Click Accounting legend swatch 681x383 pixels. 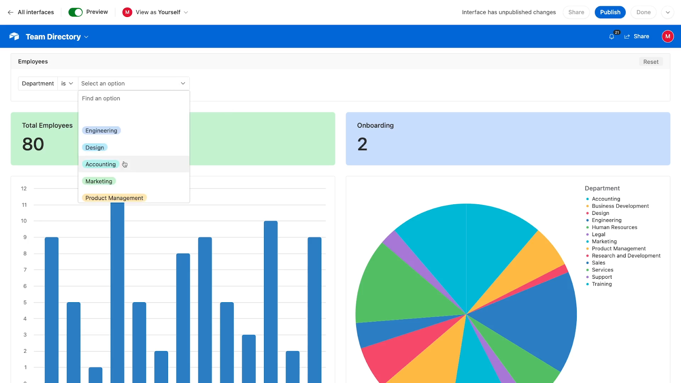(x=587, y=199)
